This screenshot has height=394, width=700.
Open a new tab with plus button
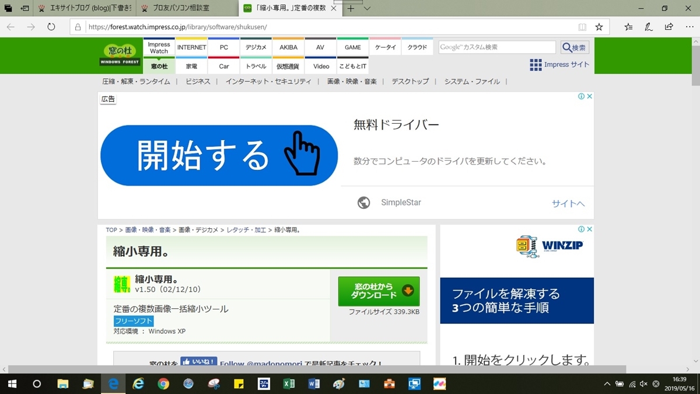coord(351,9)
